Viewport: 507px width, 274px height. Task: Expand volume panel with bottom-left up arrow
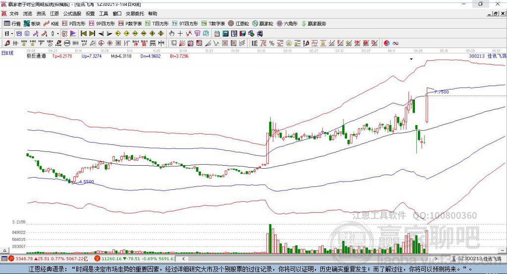point(4,250)
